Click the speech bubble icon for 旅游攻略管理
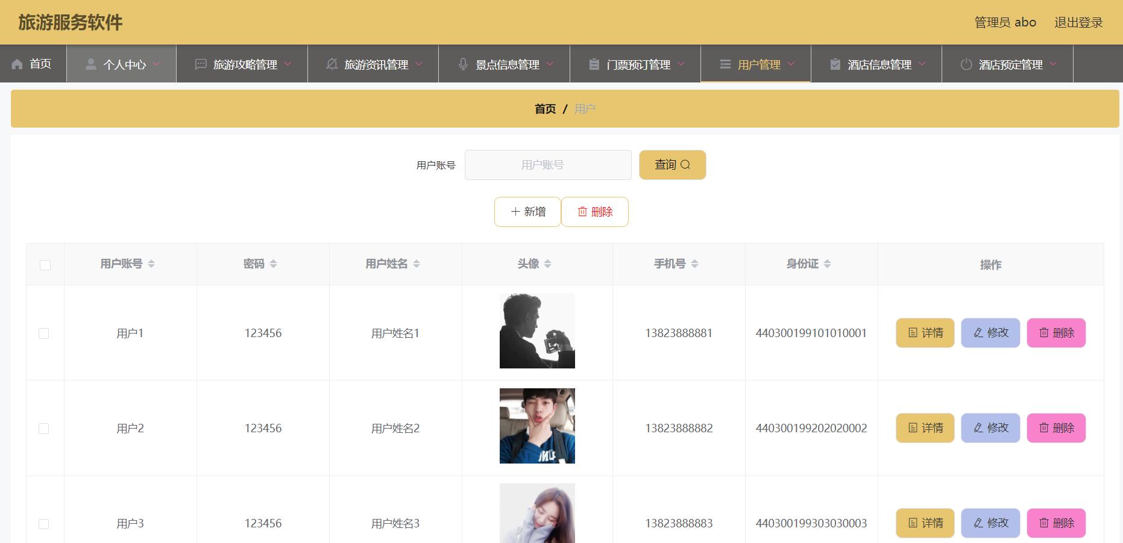 click(200, 63)
